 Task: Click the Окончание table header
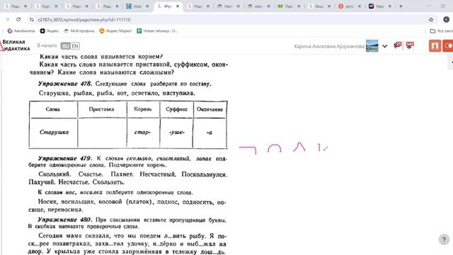(x=210, y=109)
